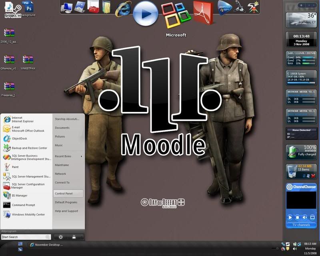
Task: Open Windows Media Player in the dock
Action: [146, 13]
